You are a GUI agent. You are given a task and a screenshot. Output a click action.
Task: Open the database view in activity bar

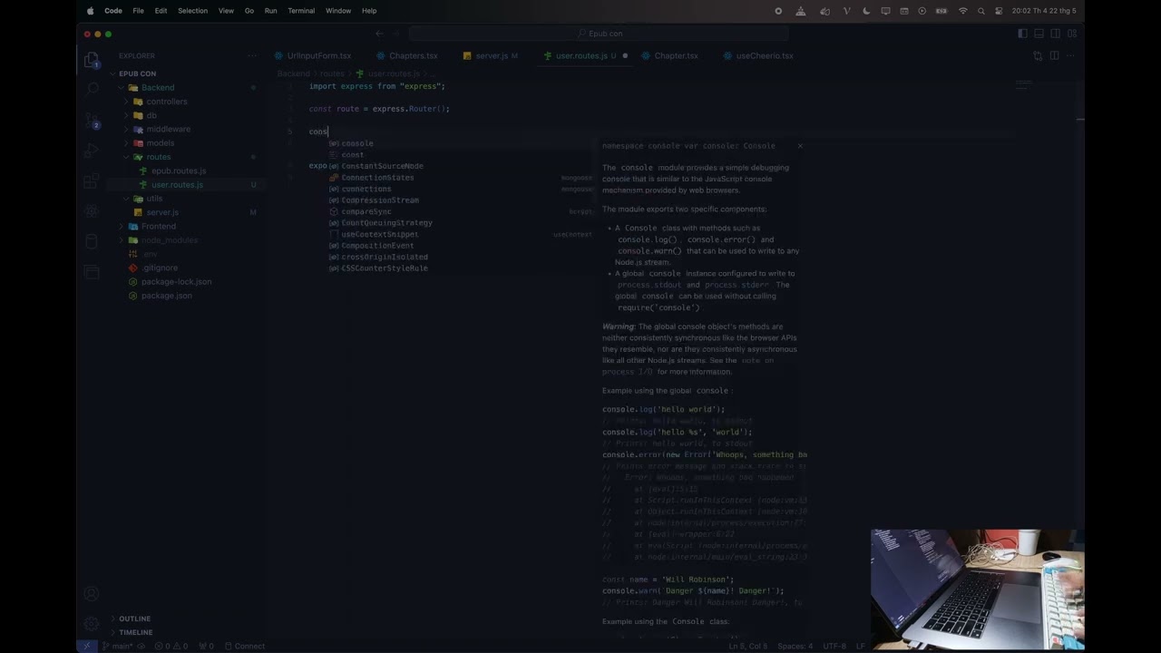tap(92, 241)
